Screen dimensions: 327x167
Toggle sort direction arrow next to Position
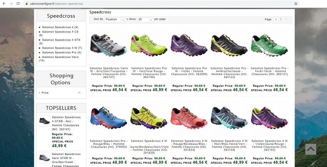pyautogui.click(x=127, y=19)
